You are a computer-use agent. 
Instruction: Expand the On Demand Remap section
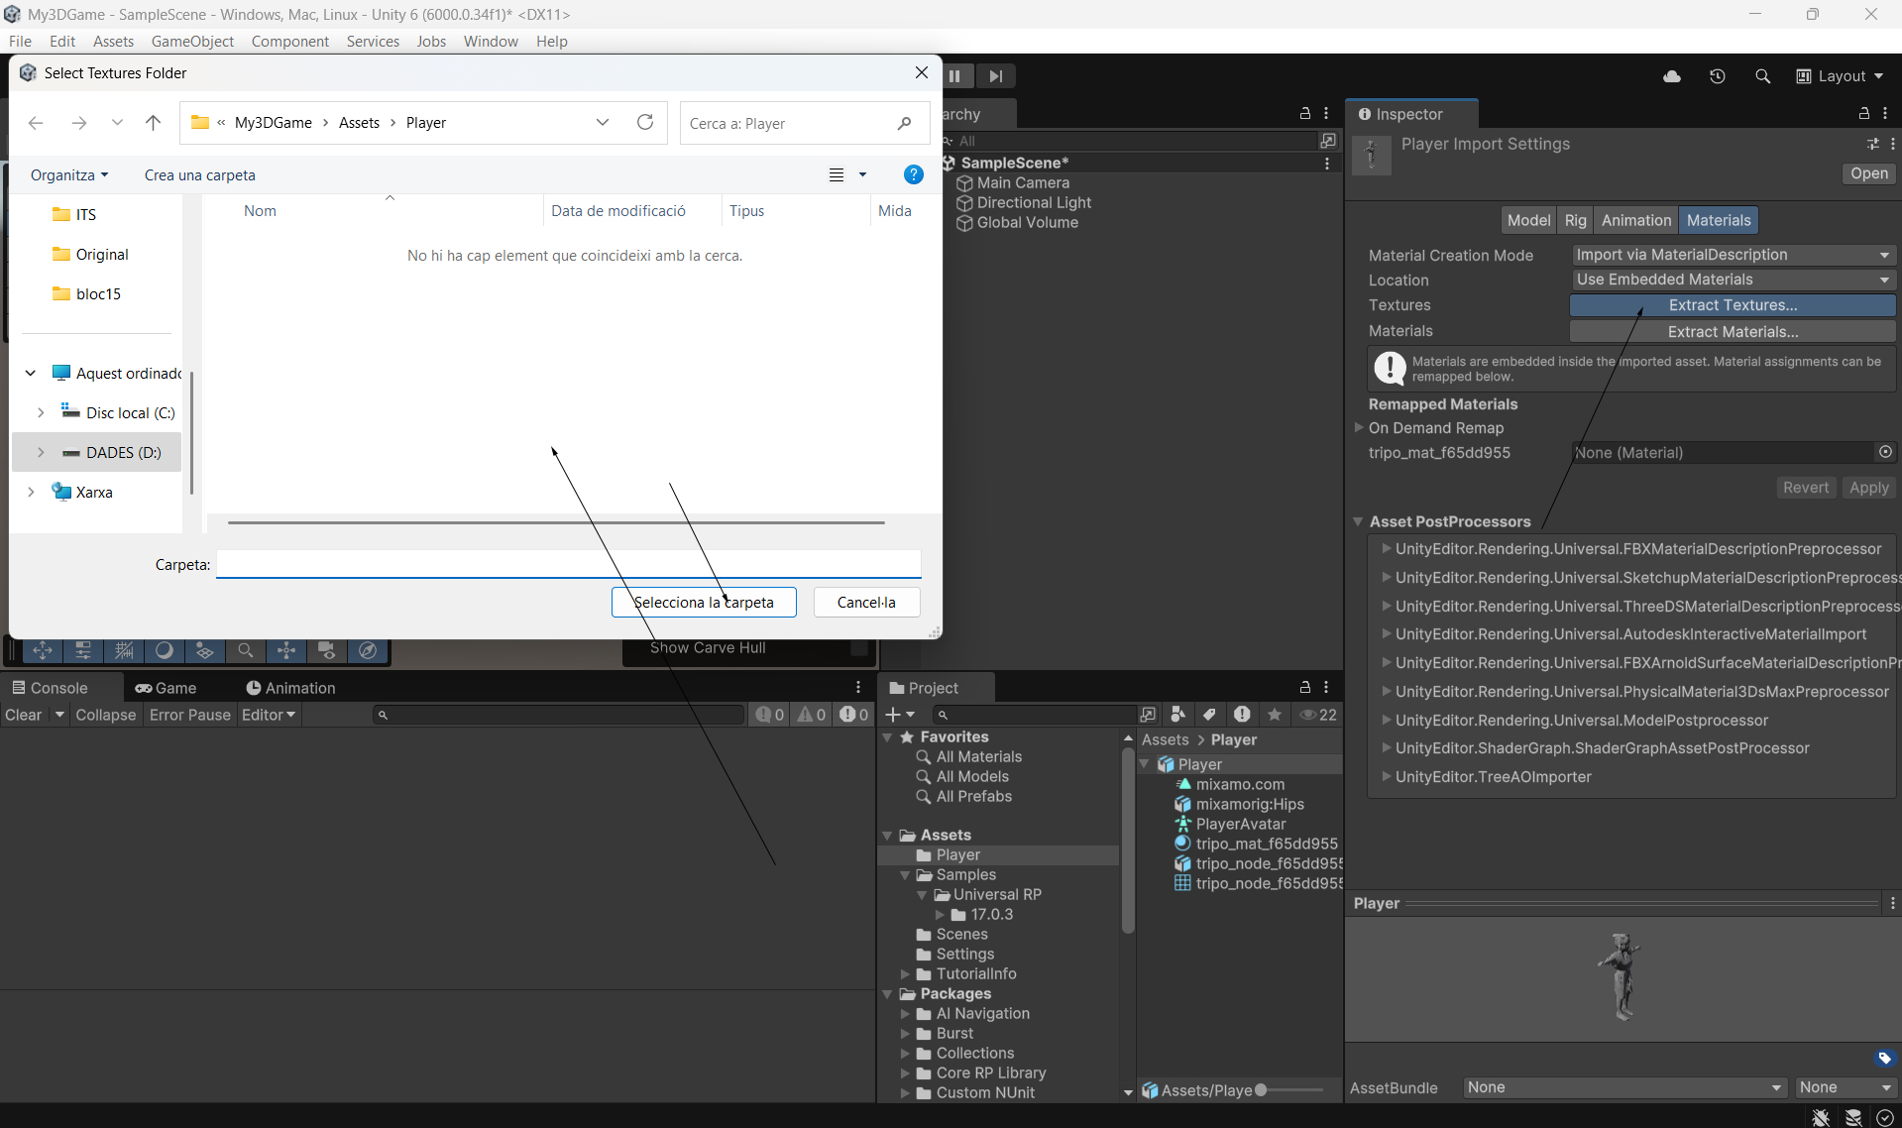1359,428
